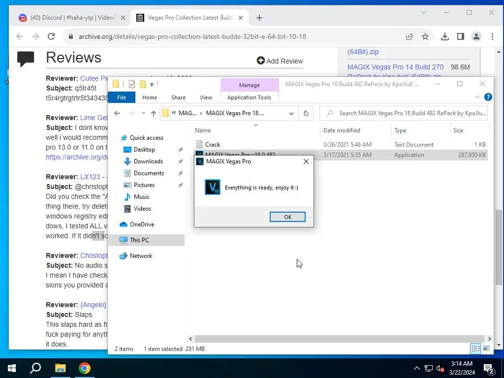Open Documents in navigation pane
504x378 pixels.
coord(149,173)
